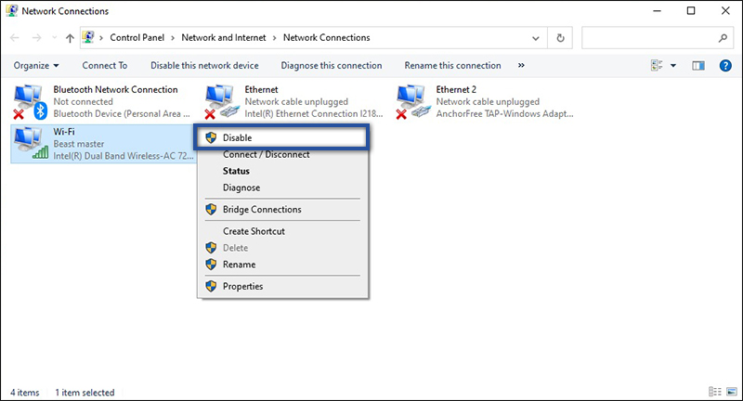Open the recent locations dropdown arrow
This screenshot has width=743, height=401.
55,38
